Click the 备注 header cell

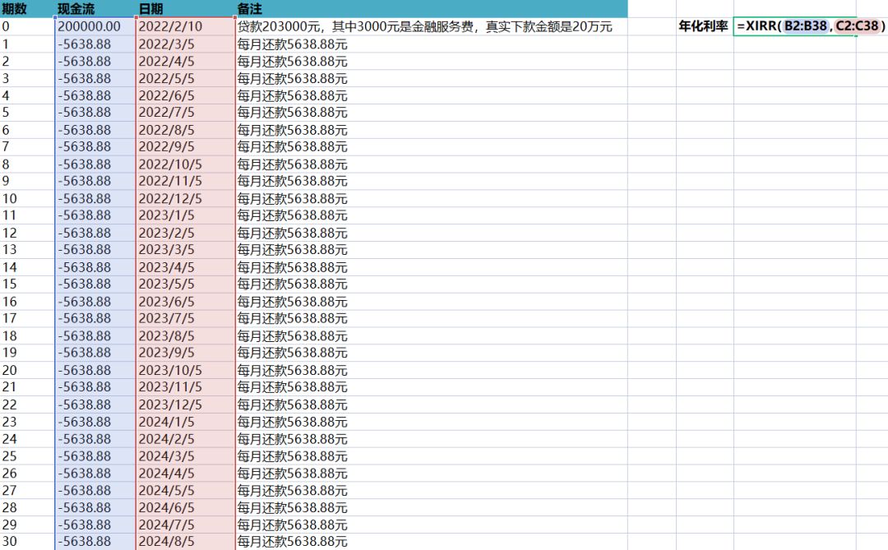(432, 8)
